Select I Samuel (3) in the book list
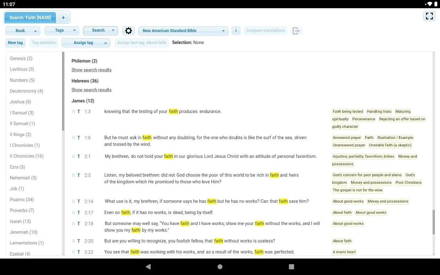The width and height of the screenshot is (440, 275). pyautogui.click(x=22, y=112)
